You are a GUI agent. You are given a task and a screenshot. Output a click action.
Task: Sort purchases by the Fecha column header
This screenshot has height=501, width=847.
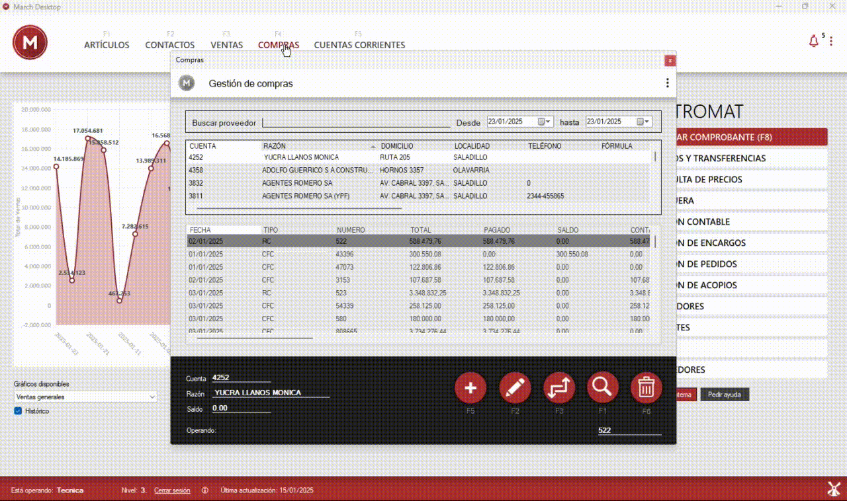(x=224, y=230)
